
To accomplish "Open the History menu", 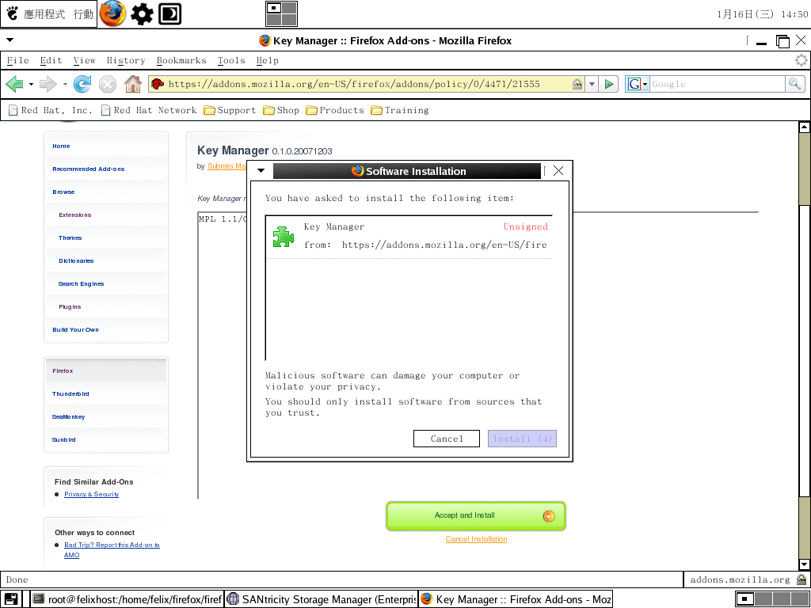I will click(126, 60).
